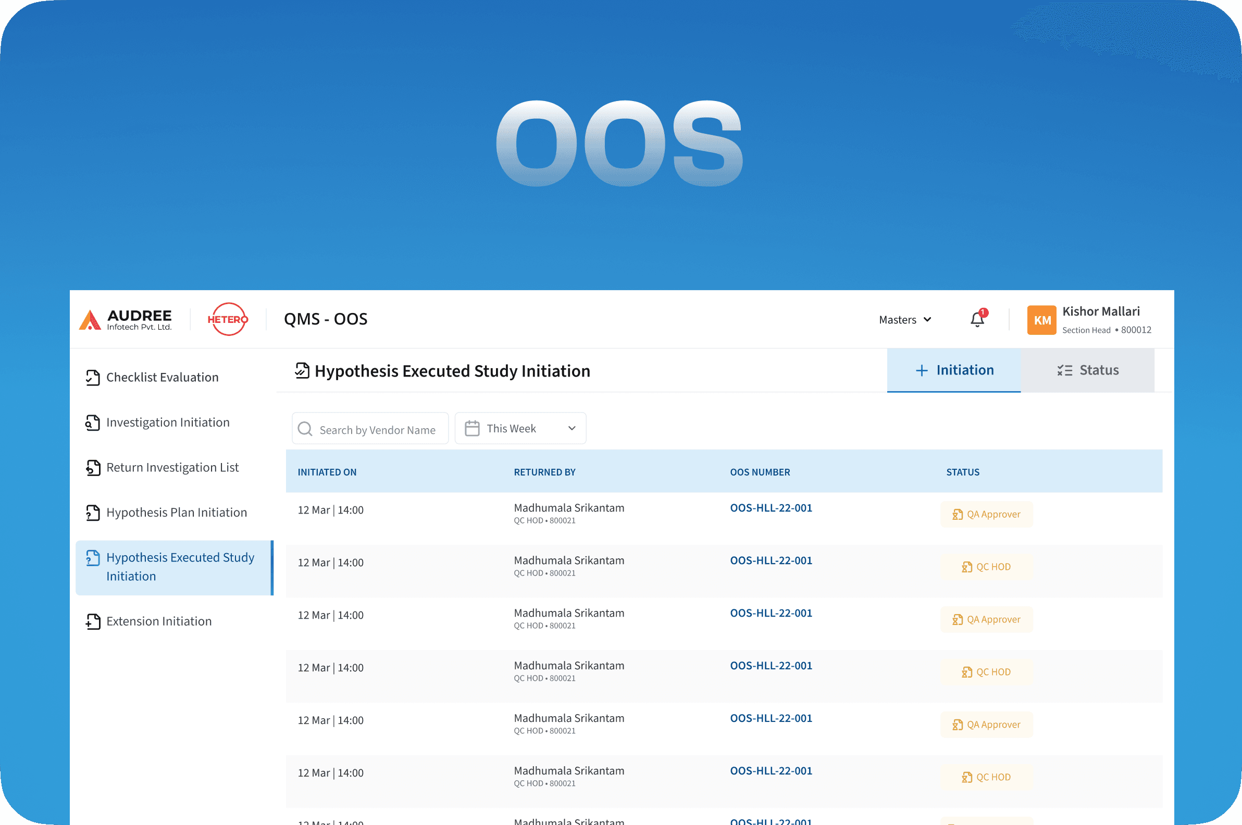Open first OOS-HLL-22-001 link
This screenshot has height=825, width=1242.
[x=771, y=508]
